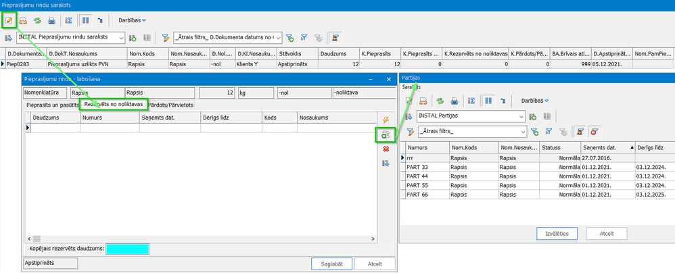
Task: Click add view icon next to INSTAL Partijas
Action: [533, 116]
